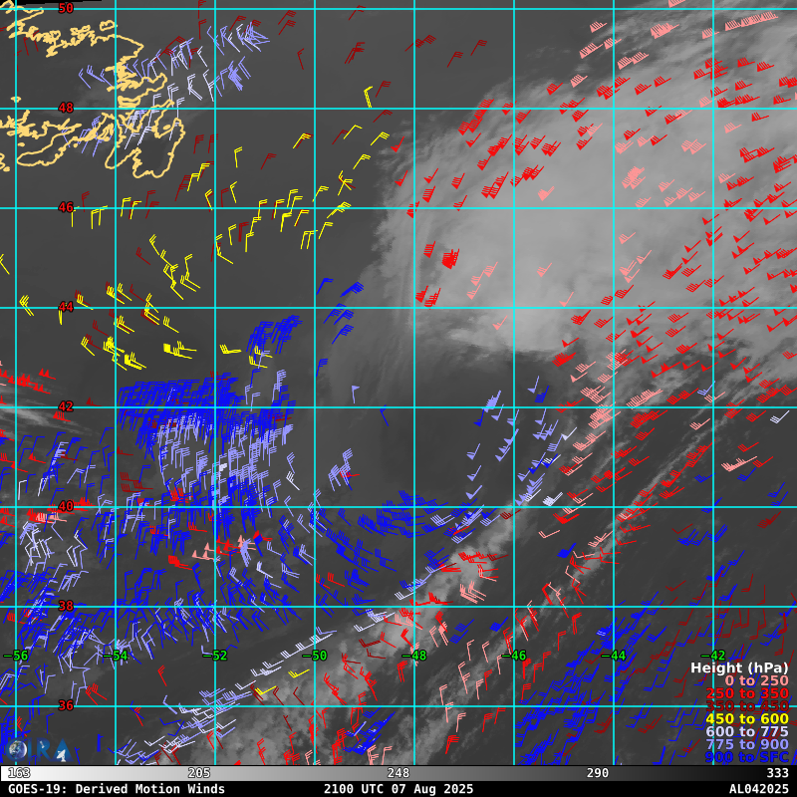Image resolution: width=797 pixels, height=797 pixels.
Task: Click the latitude label "46"
Action: [66, 207]
